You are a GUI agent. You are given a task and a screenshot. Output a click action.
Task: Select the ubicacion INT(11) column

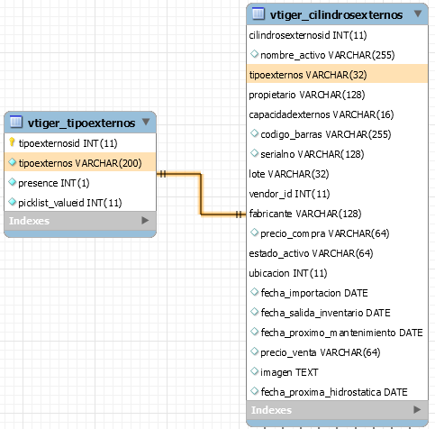[337, 273]
